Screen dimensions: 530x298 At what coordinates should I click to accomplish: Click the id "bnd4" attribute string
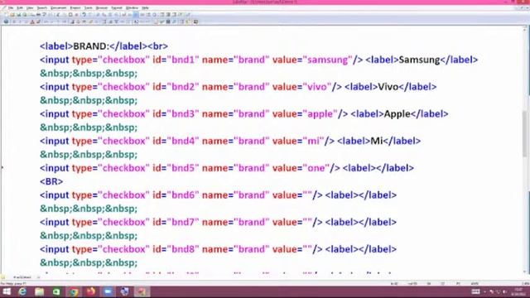[183, 141]
